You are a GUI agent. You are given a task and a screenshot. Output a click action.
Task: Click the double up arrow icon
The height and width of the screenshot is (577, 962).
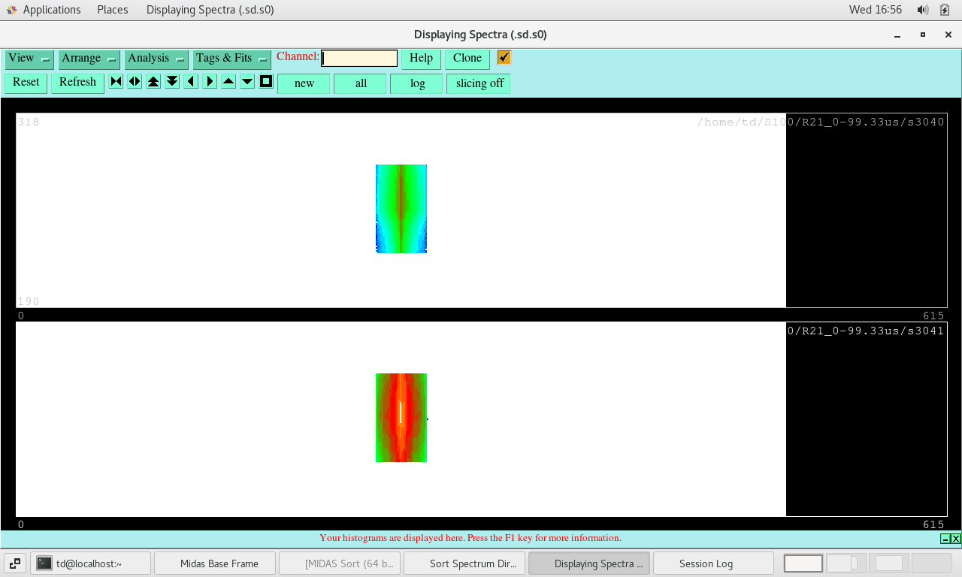click(x=153, y=81)
